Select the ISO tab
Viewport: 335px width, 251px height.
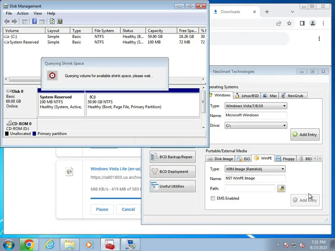click(x=243, y=159)
